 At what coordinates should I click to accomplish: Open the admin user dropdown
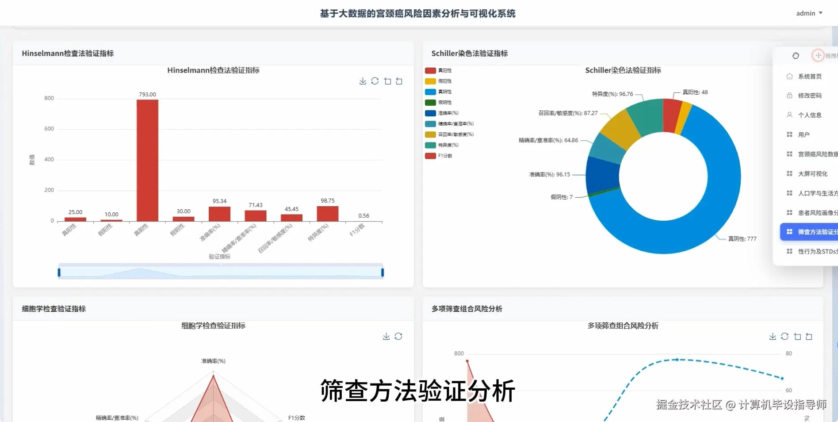coord(809,13)
